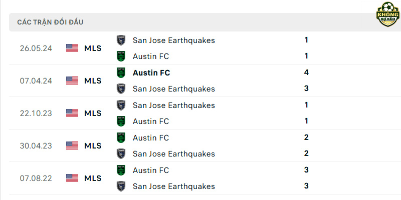The width and height of the screenshot is (401, 200).
Task: Click Austin FC crest in 26.05.24 match
Action: [x=121, y=56]
